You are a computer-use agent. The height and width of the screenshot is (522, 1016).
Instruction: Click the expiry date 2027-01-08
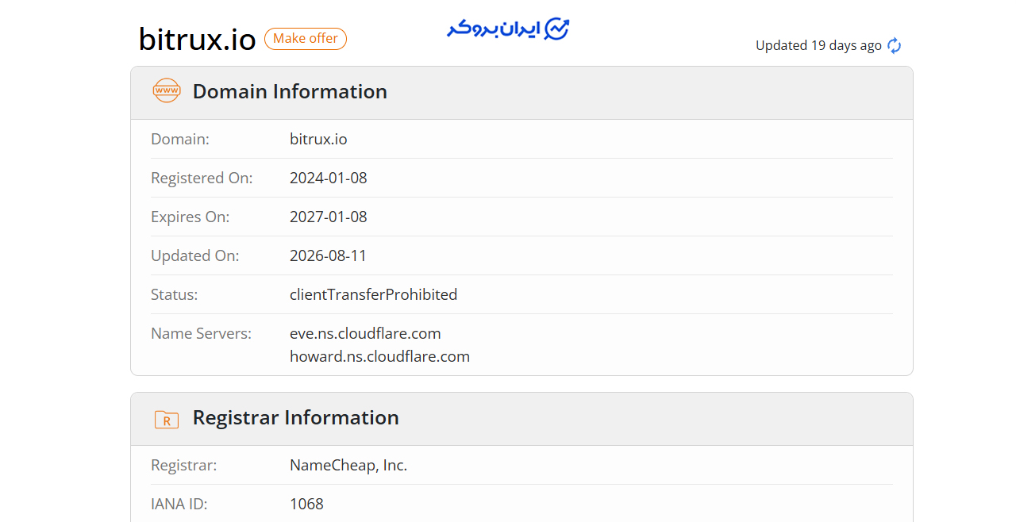[x=329, y=217]
